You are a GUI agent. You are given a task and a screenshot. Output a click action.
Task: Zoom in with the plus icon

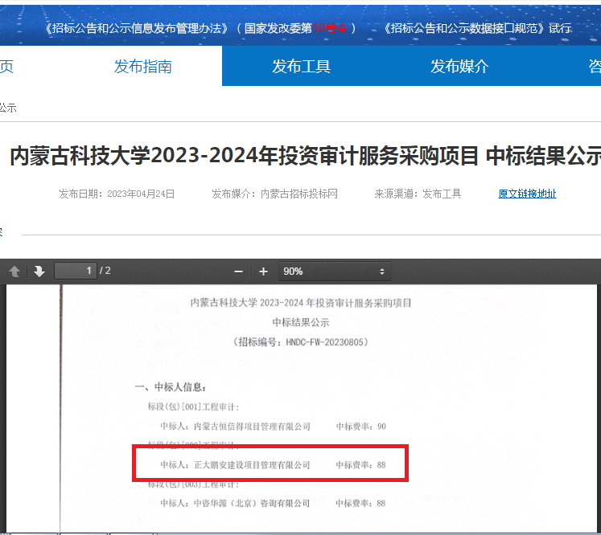(x=263, y=272)
